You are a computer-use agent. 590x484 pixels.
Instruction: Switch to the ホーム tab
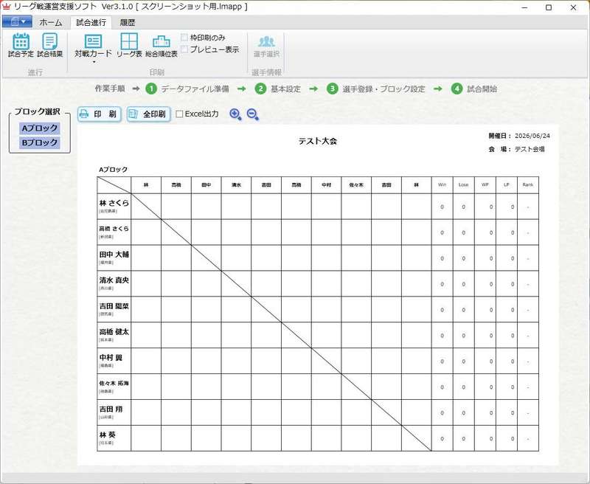[x=51, y=22]
